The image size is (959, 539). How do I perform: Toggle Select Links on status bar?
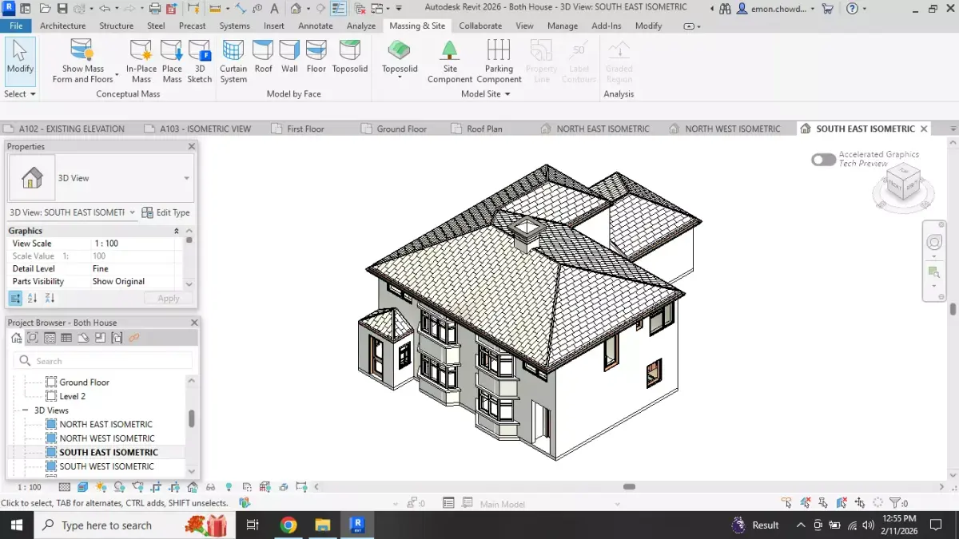click(788, 503)
